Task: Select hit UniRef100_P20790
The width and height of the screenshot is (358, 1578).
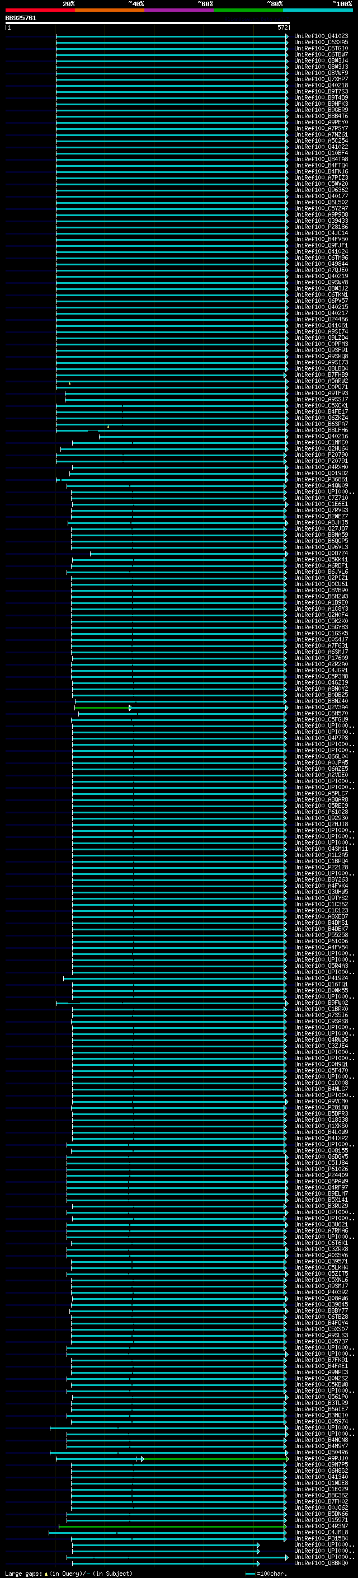Action: pos(321,455)
